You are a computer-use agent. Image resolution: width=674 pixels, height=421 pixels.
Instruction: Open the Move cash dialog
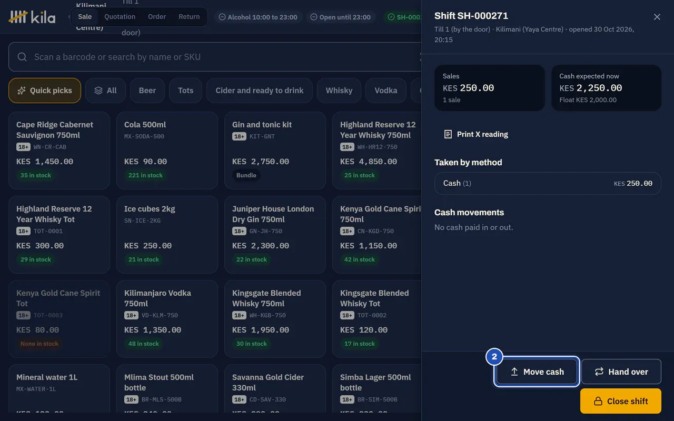point(537,372)
